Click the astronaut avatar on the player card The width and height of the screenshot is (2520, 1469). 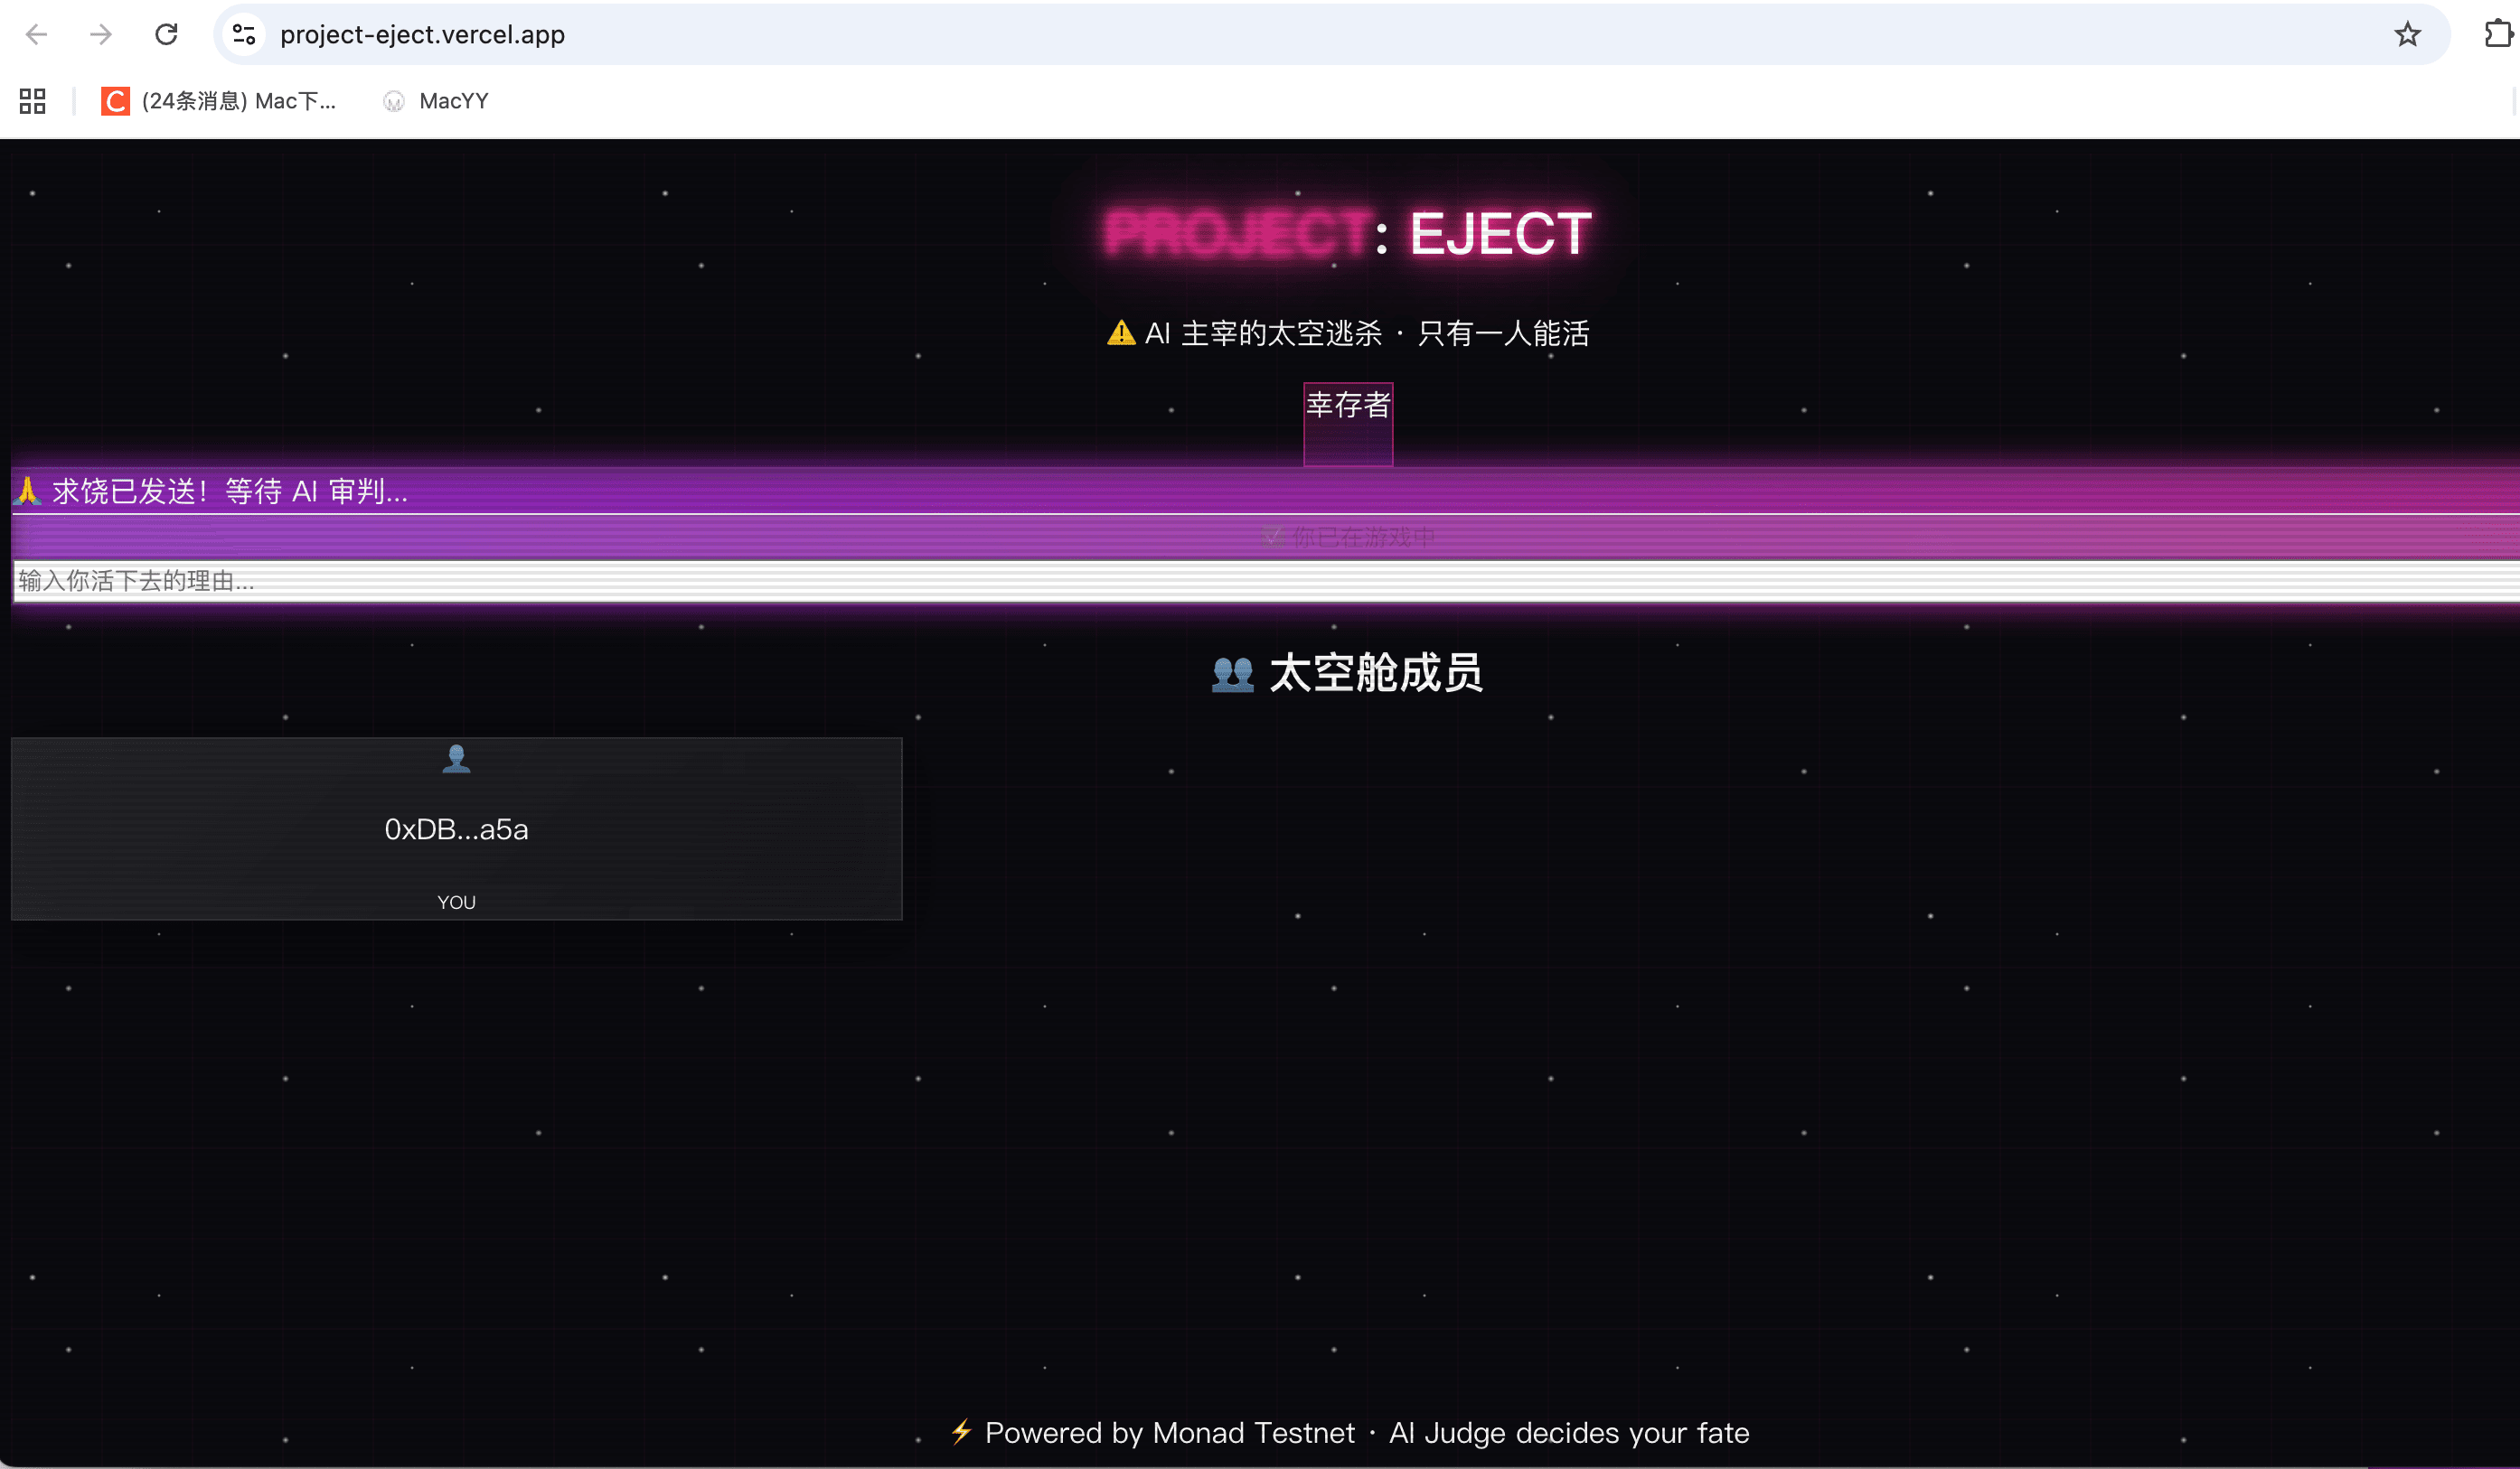pos(456,759)
